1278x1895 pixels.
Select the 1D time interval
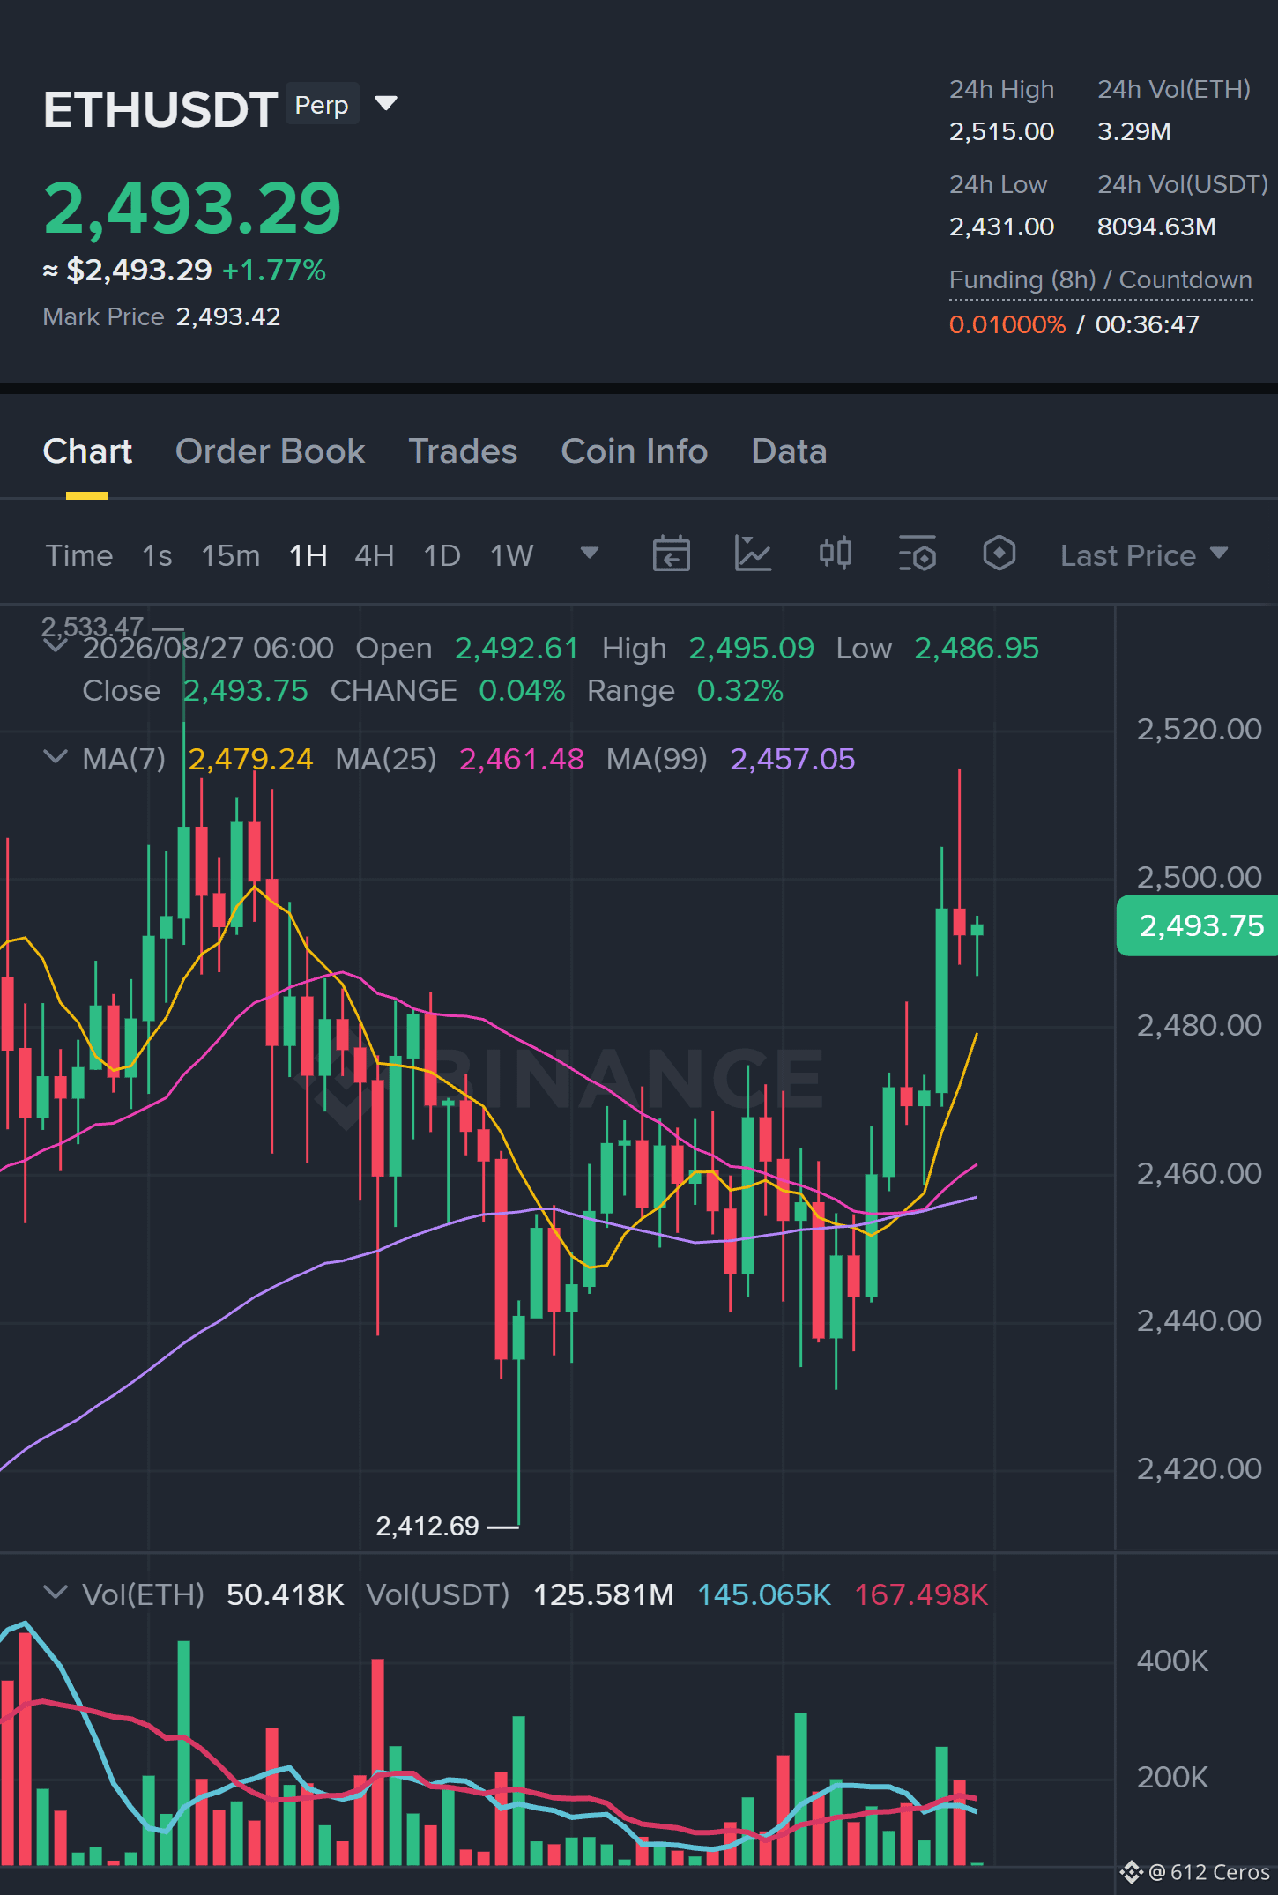point(442,555)
